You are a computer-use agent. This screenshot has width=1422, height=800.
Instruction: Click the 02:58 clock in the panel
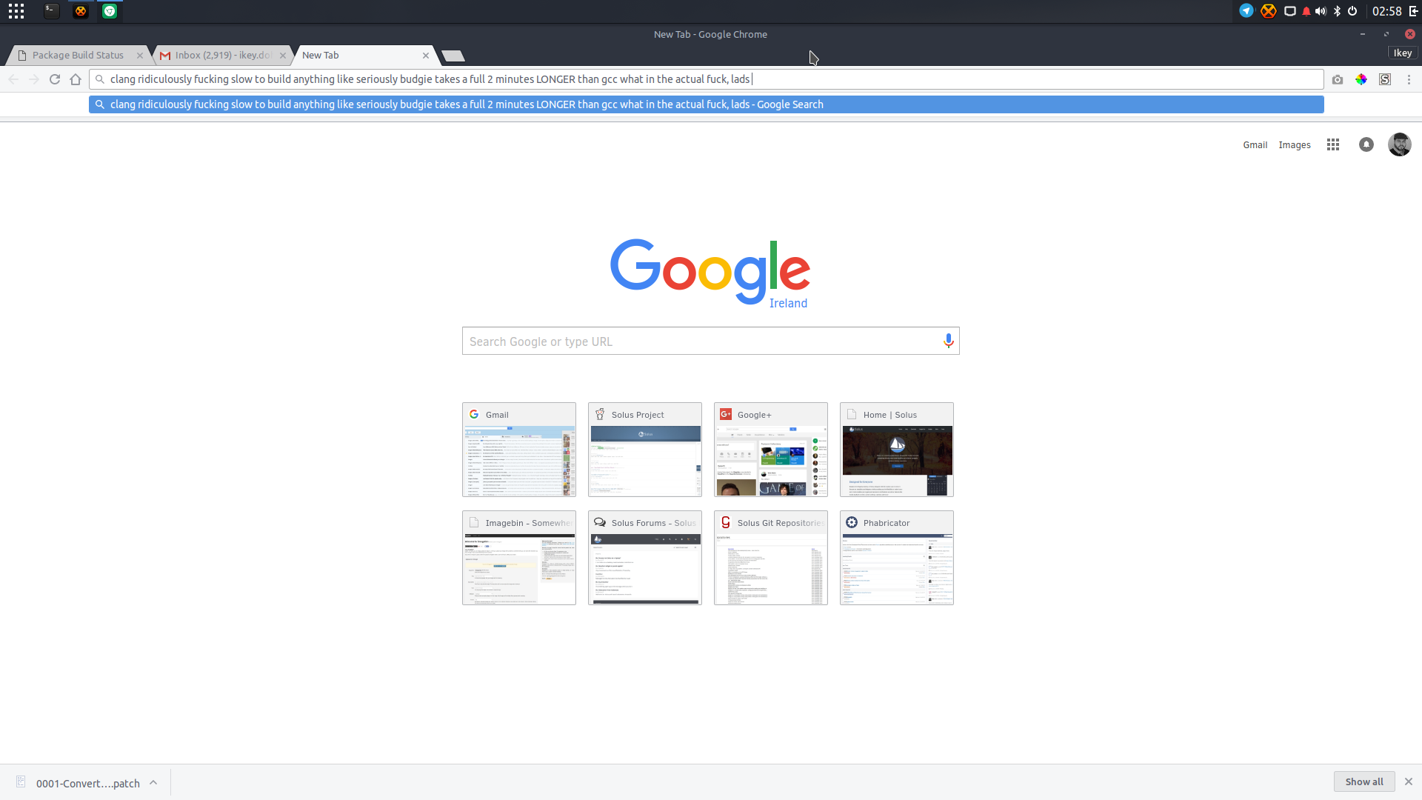[x=1386, y=11]
